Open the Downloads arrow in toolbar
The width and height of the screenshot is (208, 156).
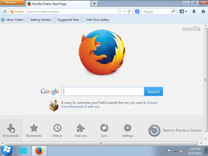(194, 11)
